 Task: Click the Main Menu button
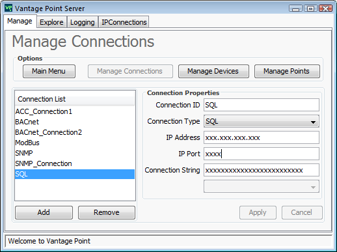(49, 71)
